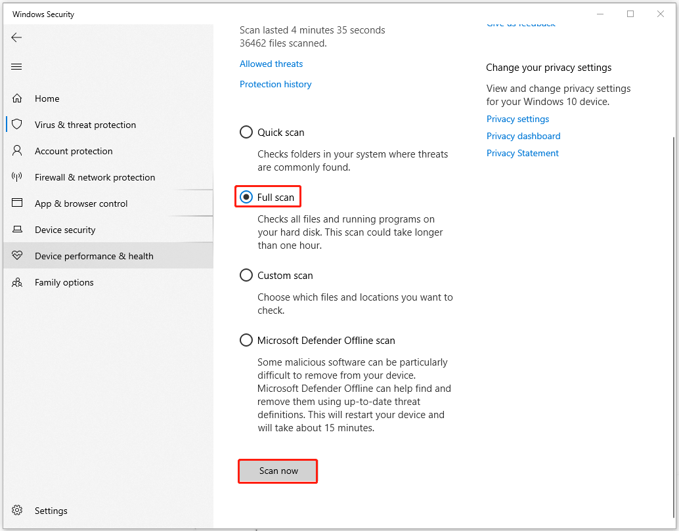
Task: Click the Device performance & health heart icon
Action: (17, 256)
